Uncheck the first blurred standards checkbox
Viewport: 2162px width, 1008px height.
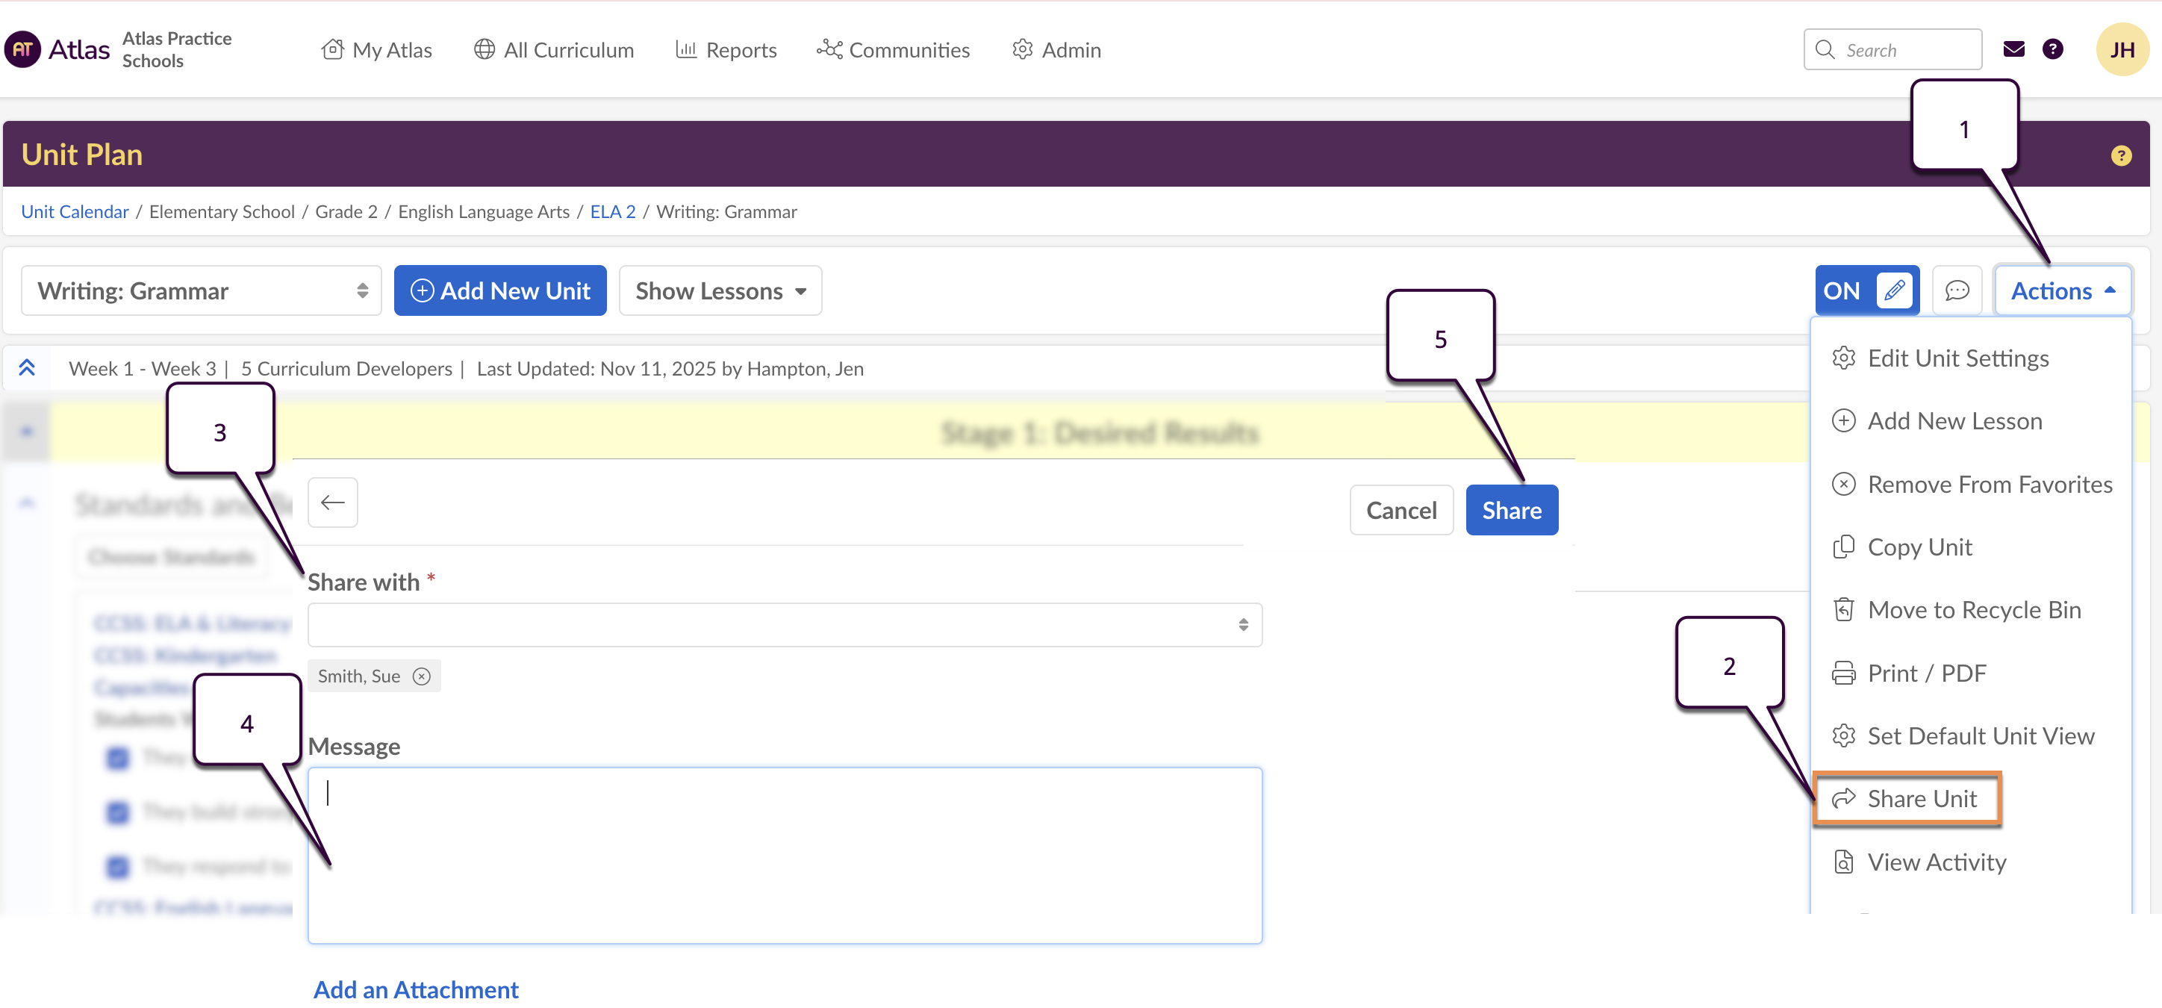click(119, 758)
